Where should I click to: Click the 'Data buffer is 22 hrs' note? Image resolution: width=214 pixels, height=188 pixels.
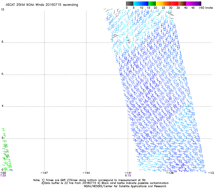click(x=58, y=183)
